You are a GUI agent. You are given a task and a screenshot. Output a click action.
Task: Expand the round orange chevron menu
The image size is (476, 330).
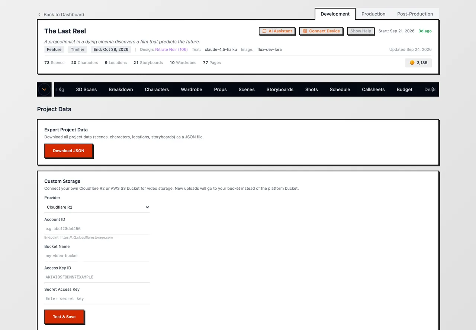(x=44, y=89)
